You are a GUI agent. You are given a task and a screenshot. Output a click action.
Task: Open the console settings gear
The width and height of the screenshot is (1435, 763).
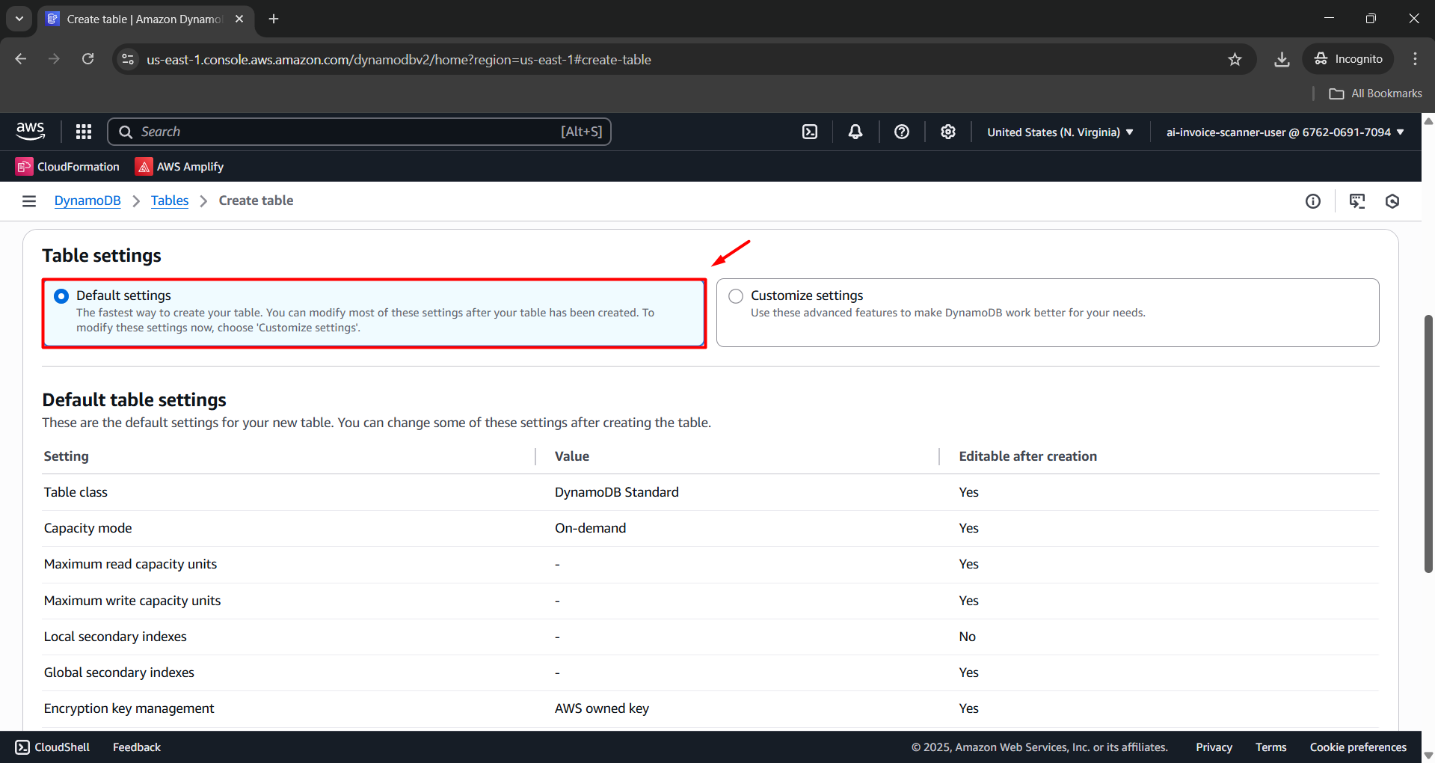click(948, 132)
